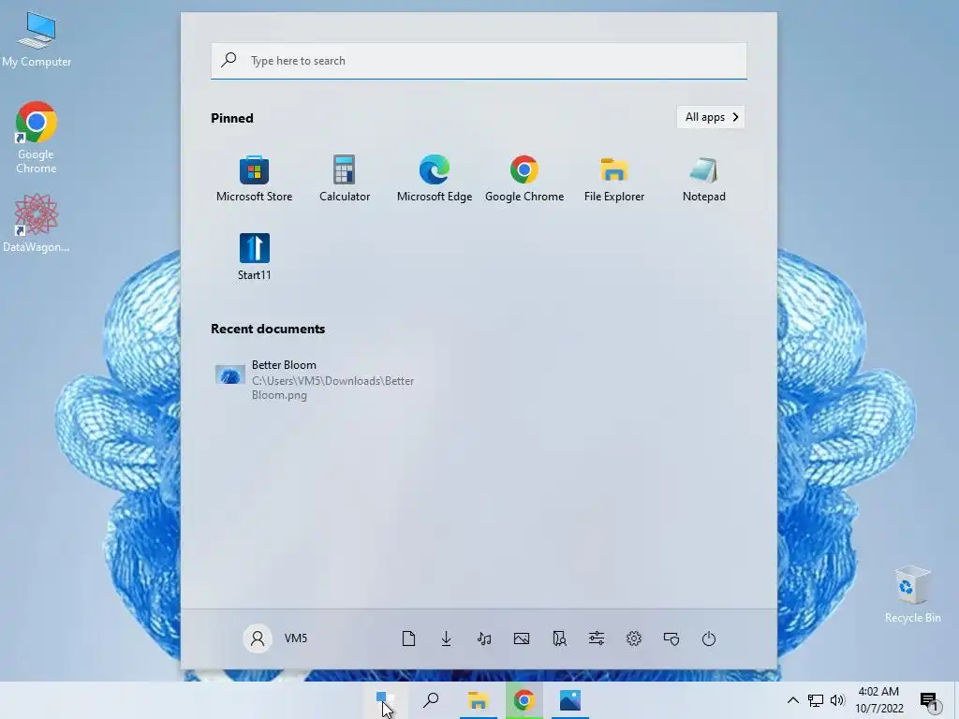
Task: Switch to Google Chrome on the taskbar
Action: pos(524,700)
